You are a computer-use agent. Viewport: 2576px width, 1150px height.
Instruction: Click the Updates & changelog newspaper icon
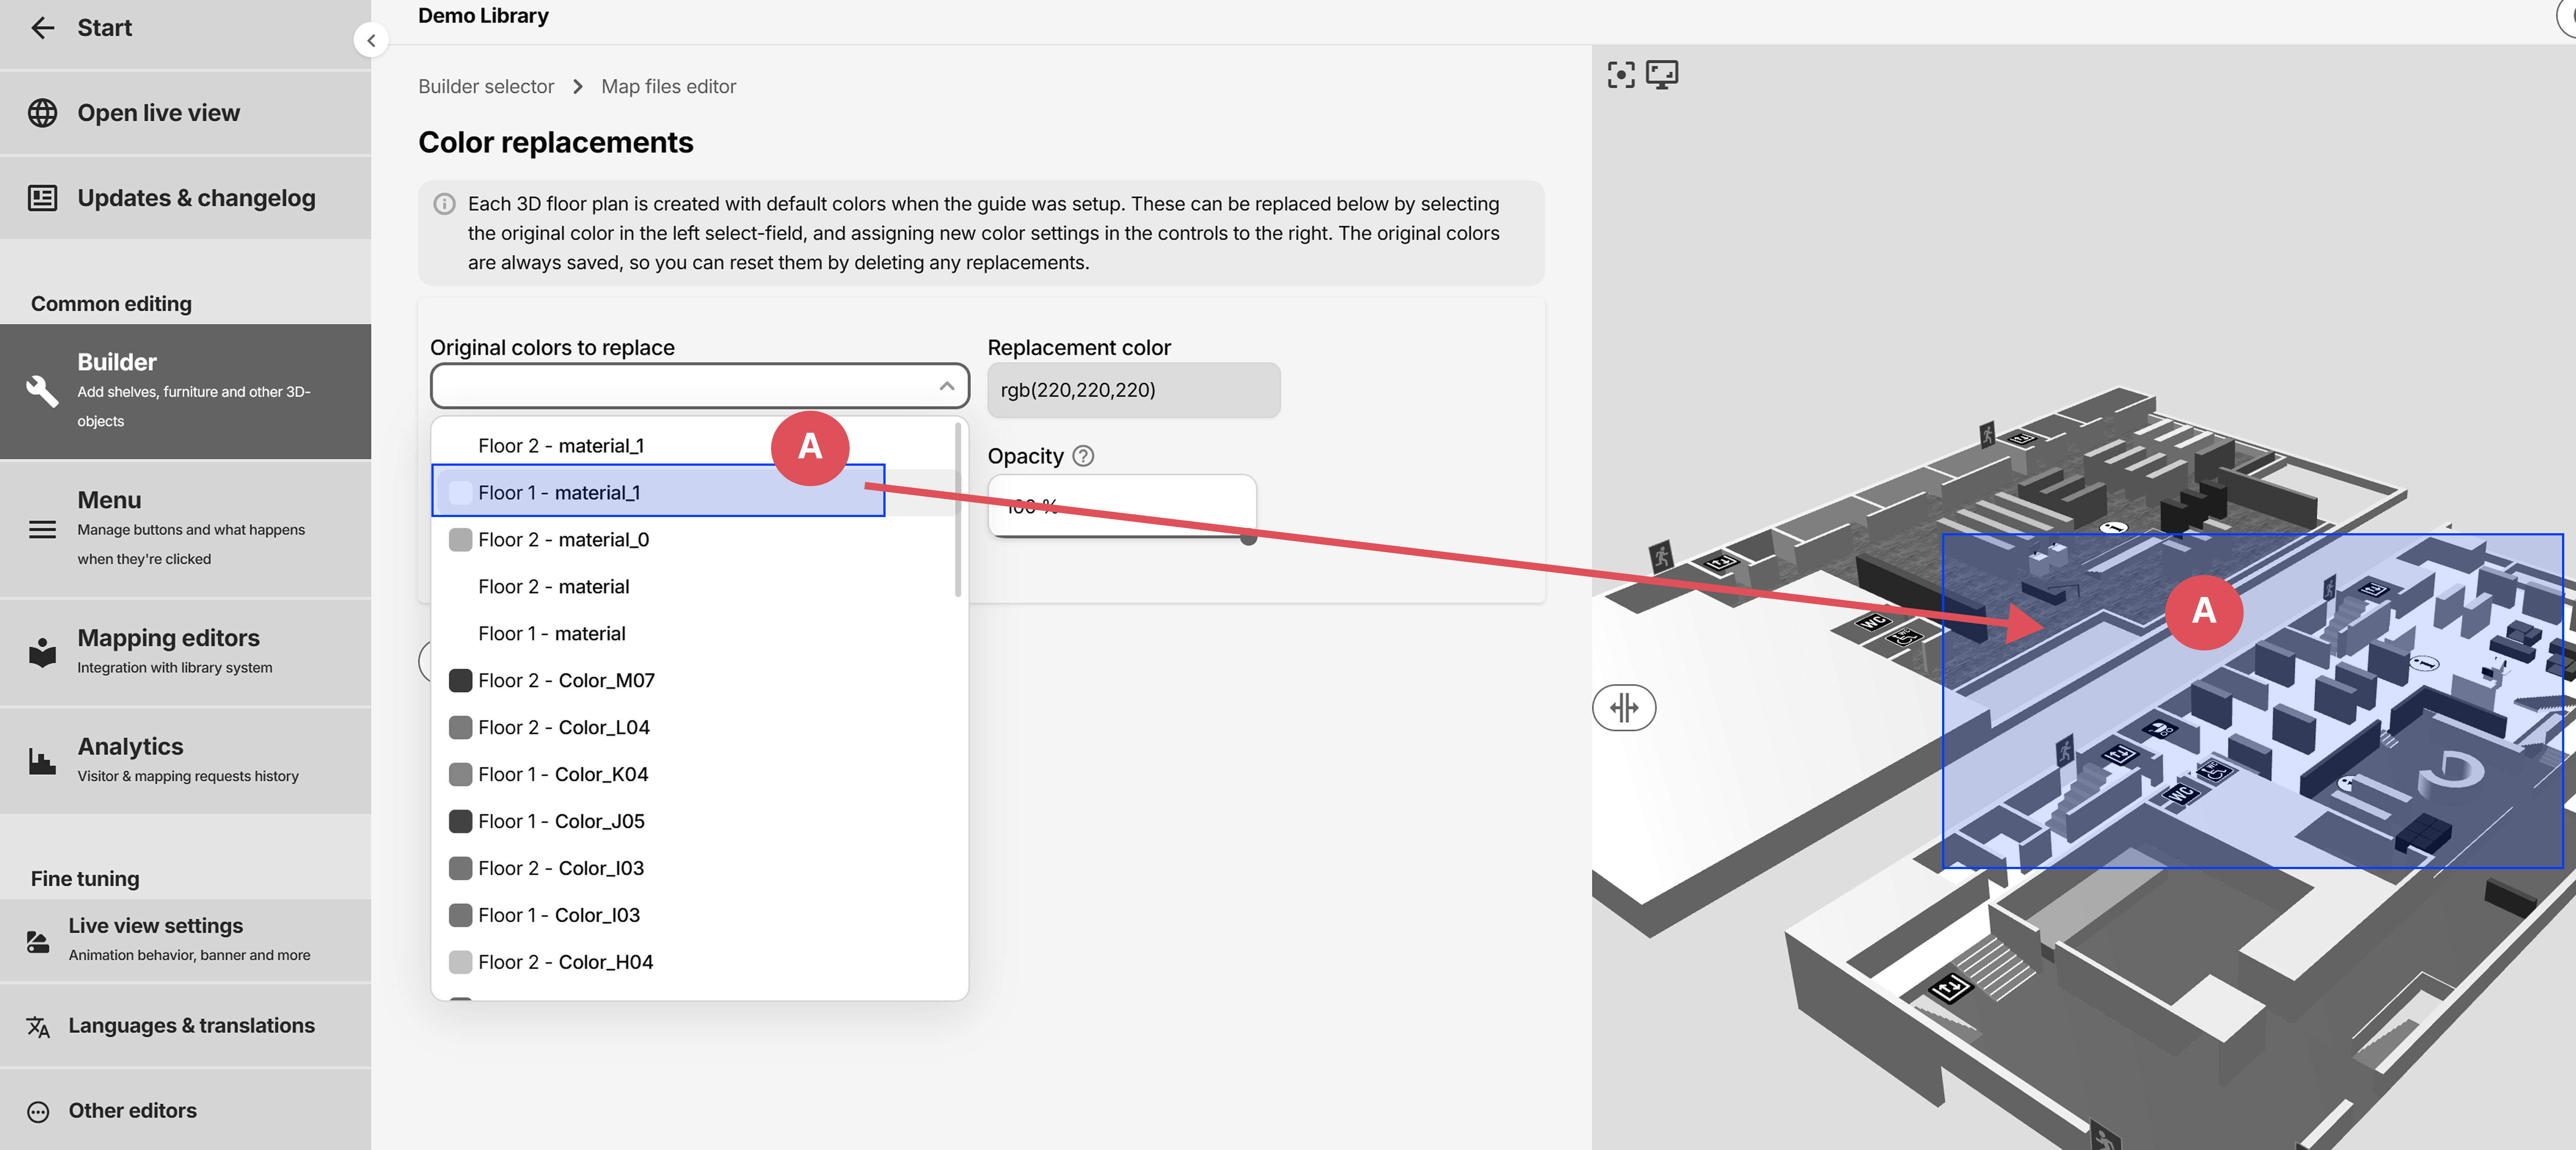tap(42, 198)
